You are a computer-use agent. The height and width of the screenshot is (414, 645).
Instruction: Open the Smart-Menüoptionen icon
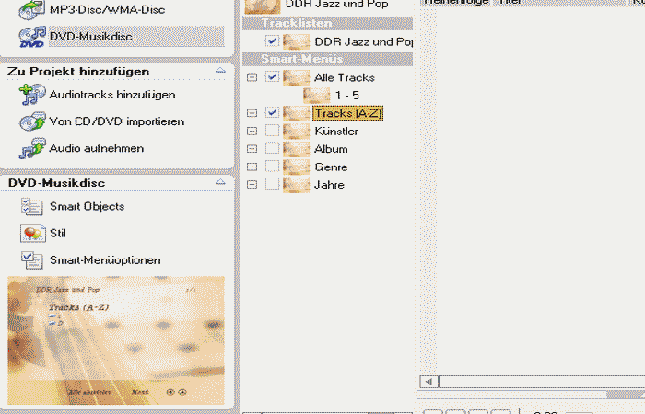pyautogui.click(x=32, y=260)
